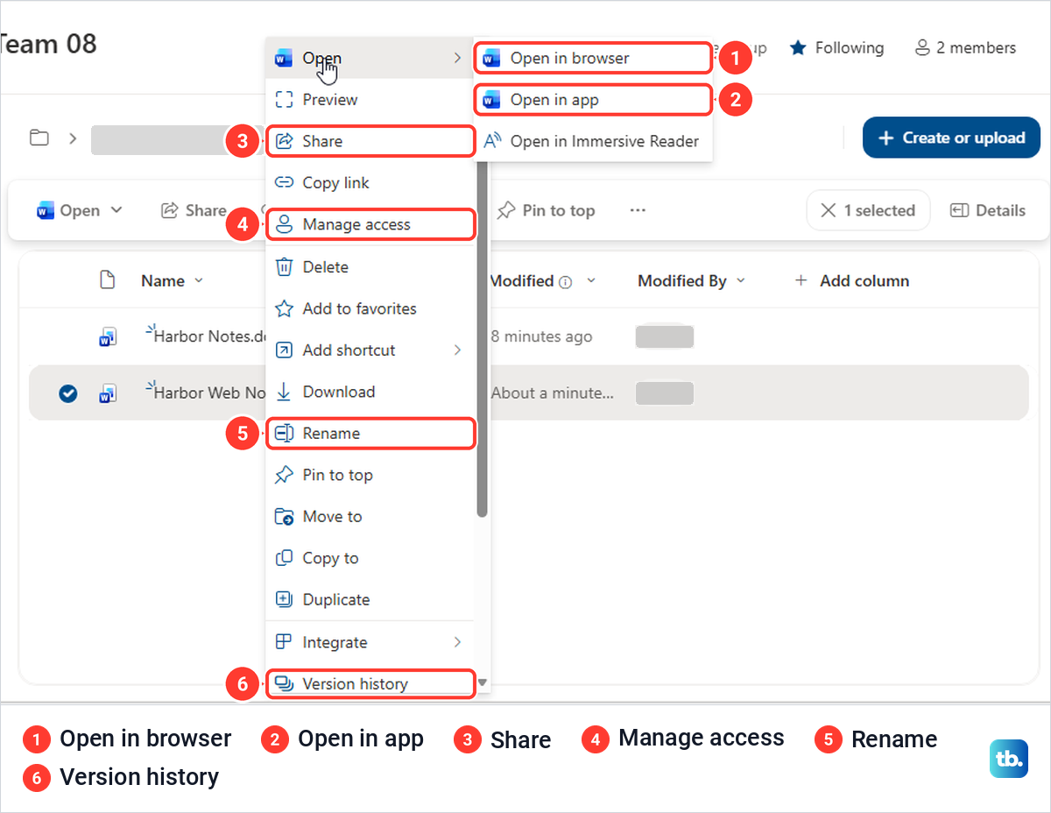Click the Rename icon in context menu

point(284,434)
